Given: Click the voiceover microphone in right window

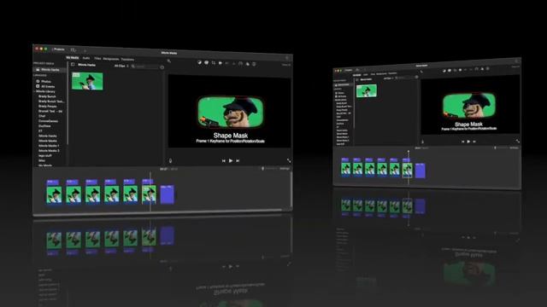Looking at the screenshot, I should 422,142.
